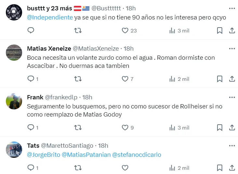Like the Tats tweet
This screenshot has height=174, width=238.
pos(125,168)
